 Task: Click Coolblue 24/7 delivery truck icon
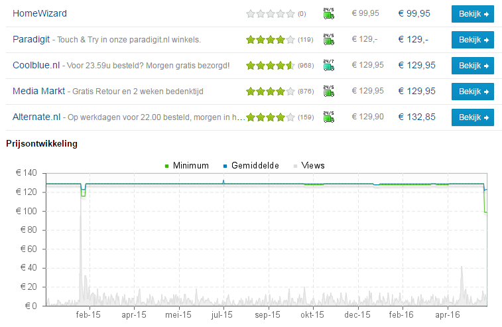click(328, 66)
